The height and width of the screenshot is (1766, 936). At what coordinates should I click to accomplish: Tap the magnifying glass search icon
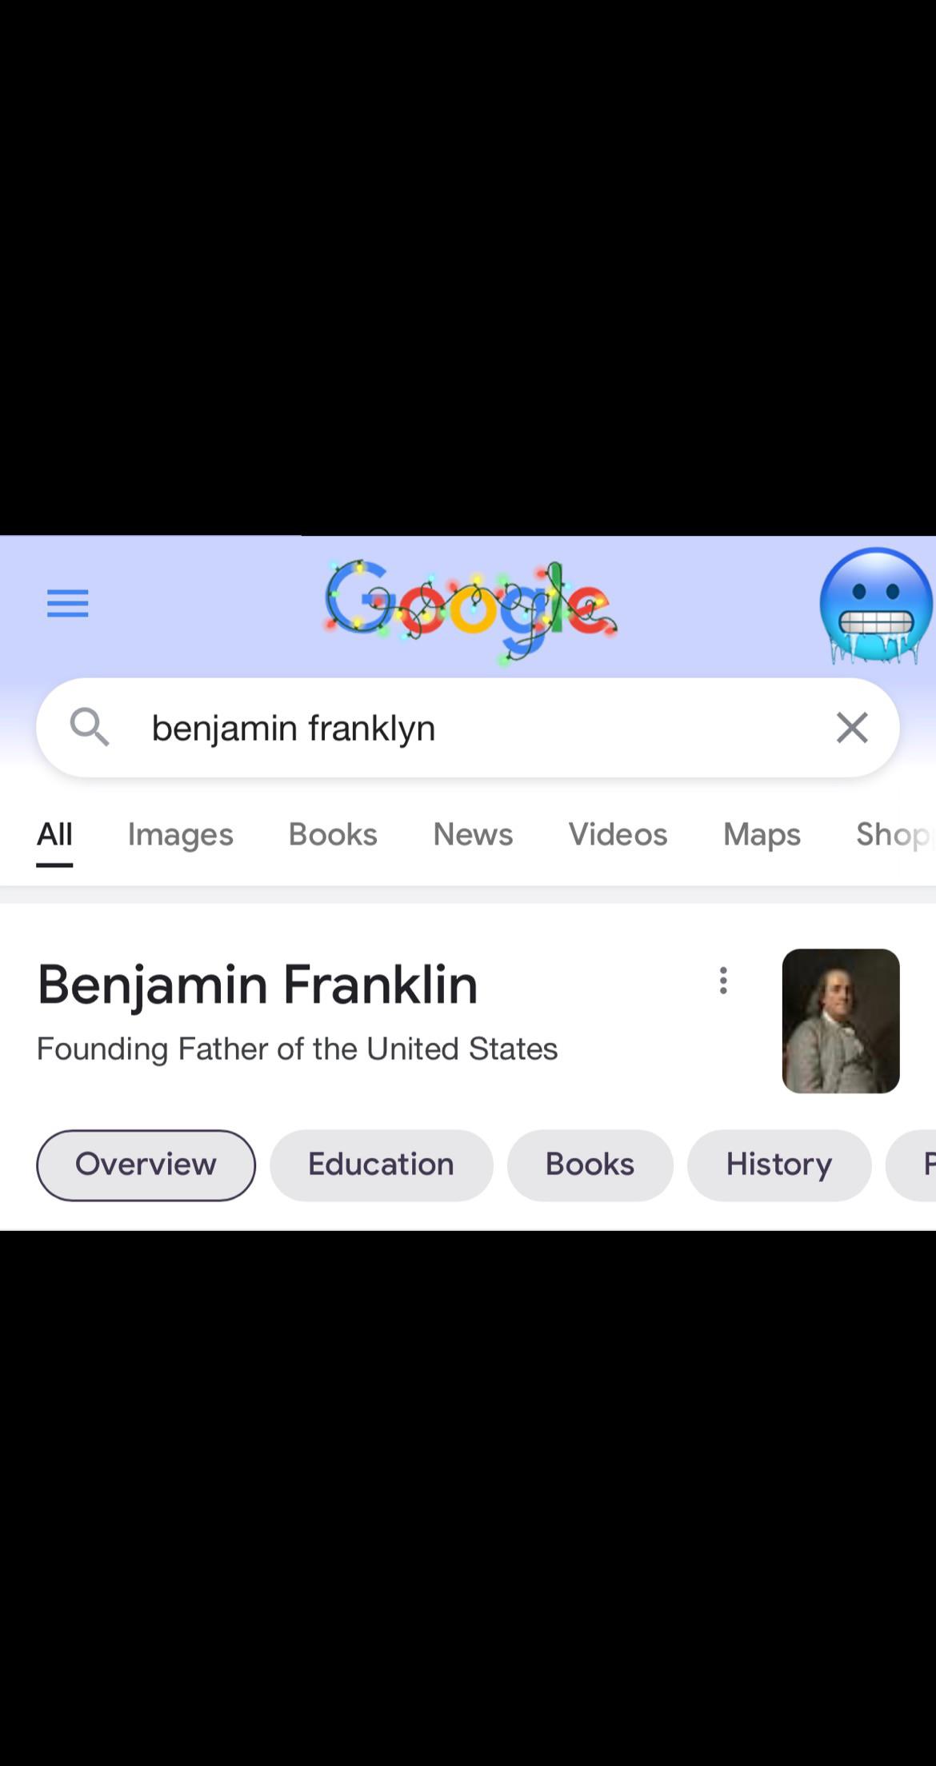coord(89,727)
